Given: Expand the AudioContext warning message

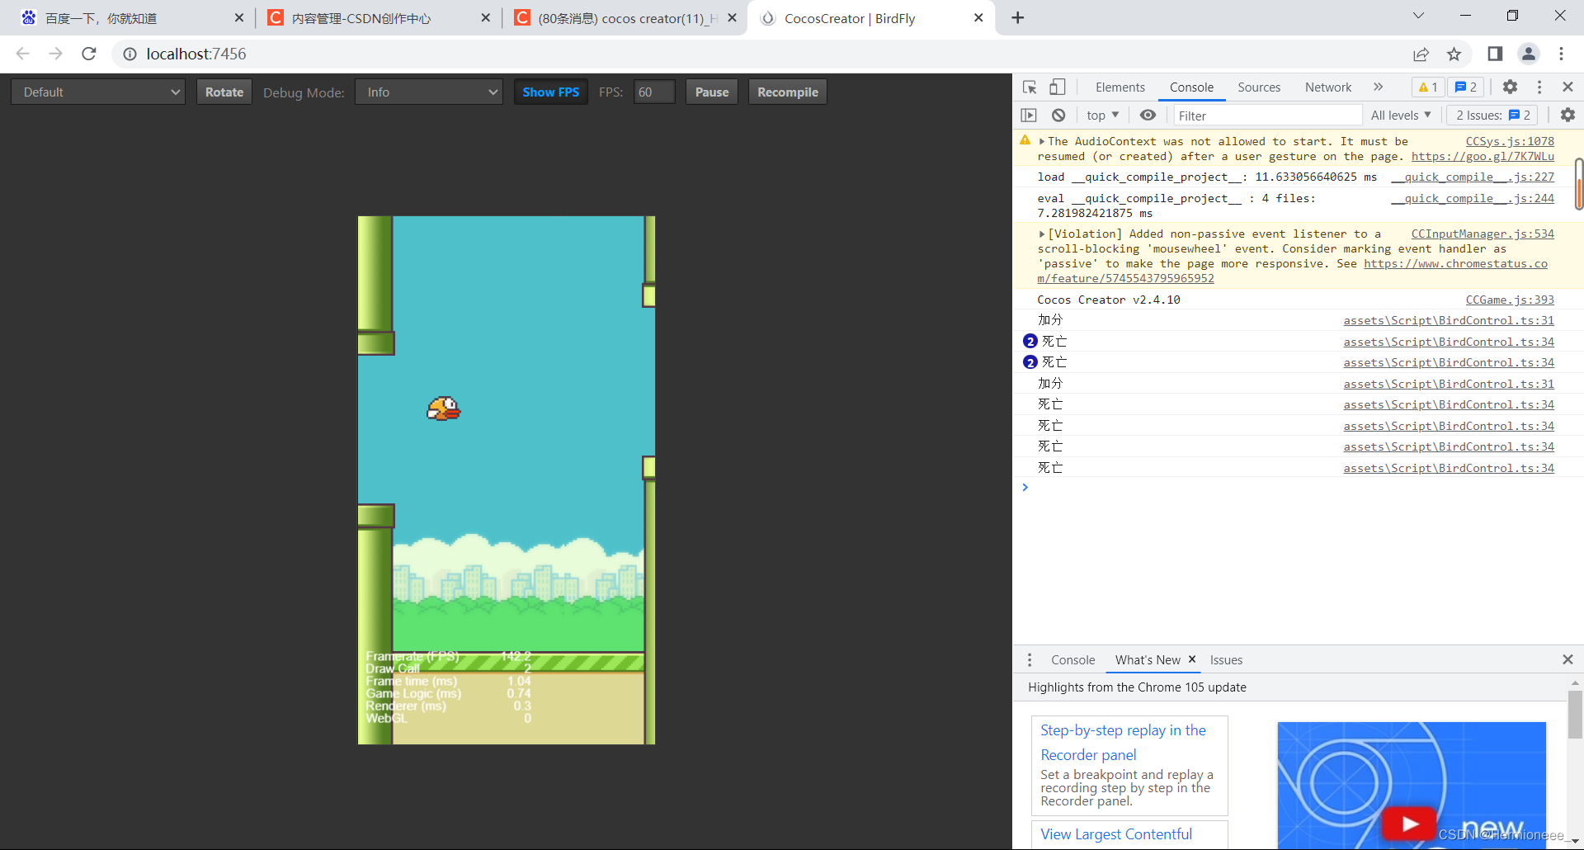Looking at the screenshot, I should click(1042, 142).
